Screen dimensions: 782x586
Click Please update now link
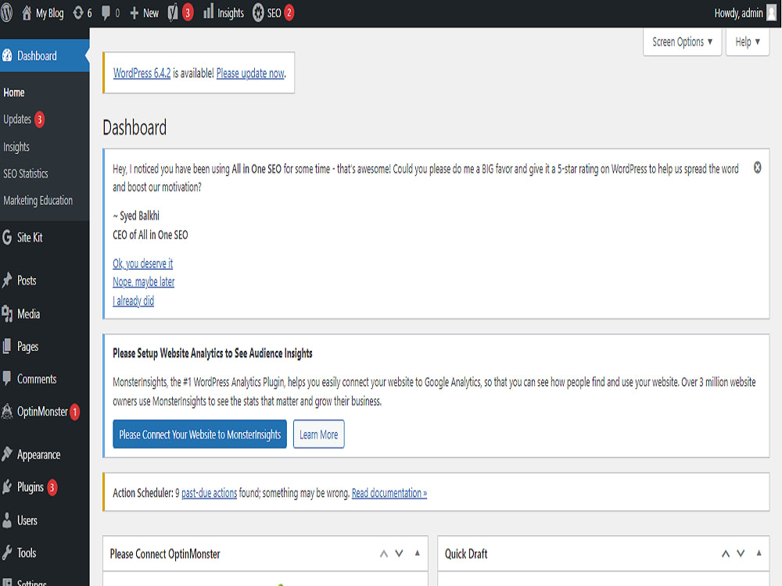tap(250, 73)
